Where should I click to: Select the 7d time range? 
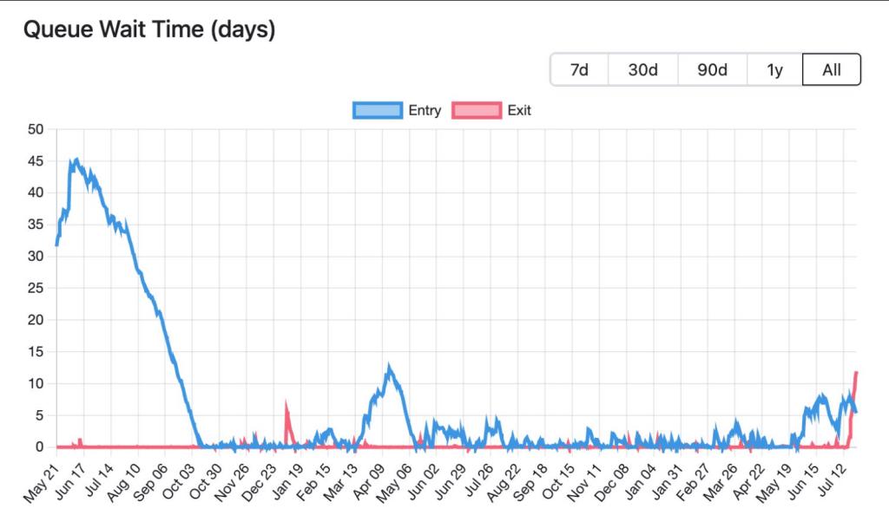(579, 69)
